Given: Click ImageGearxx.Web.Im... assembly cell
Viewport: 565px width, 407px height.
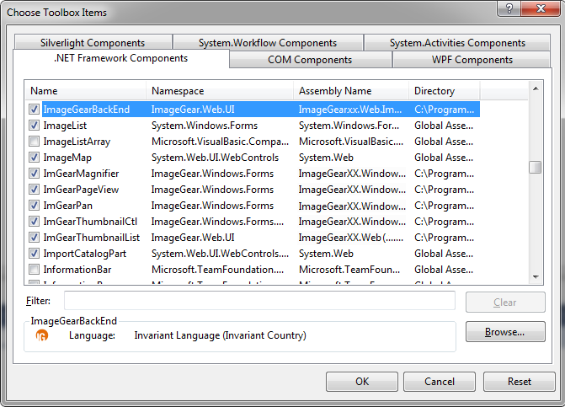Looking at the screenshot, I should pyautogui.click(x=350, y=110).
